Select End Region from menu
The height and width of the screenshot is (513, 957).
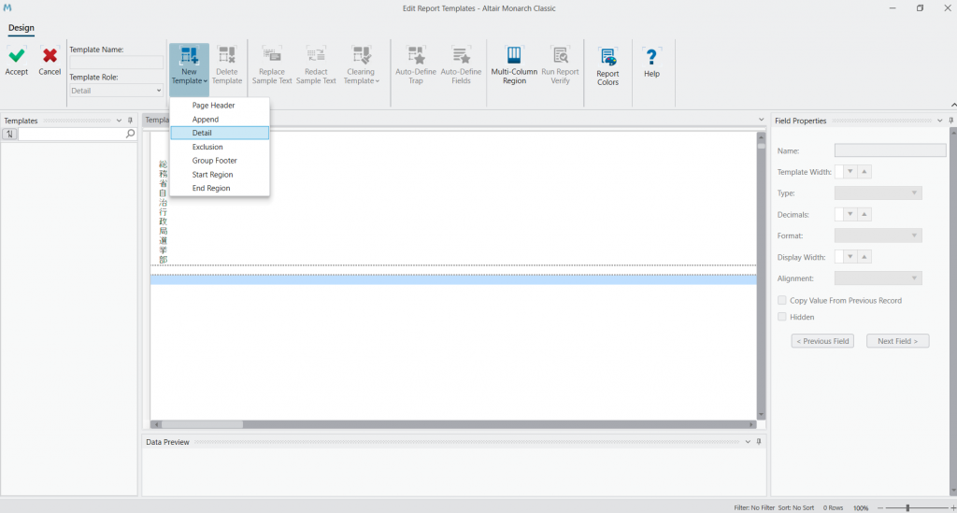220,188
